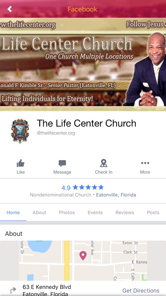Viewport: 166px width, 296px height.
Task: Tap the back arrow in header
Action: pyautogui.click(x=9, y=9)
